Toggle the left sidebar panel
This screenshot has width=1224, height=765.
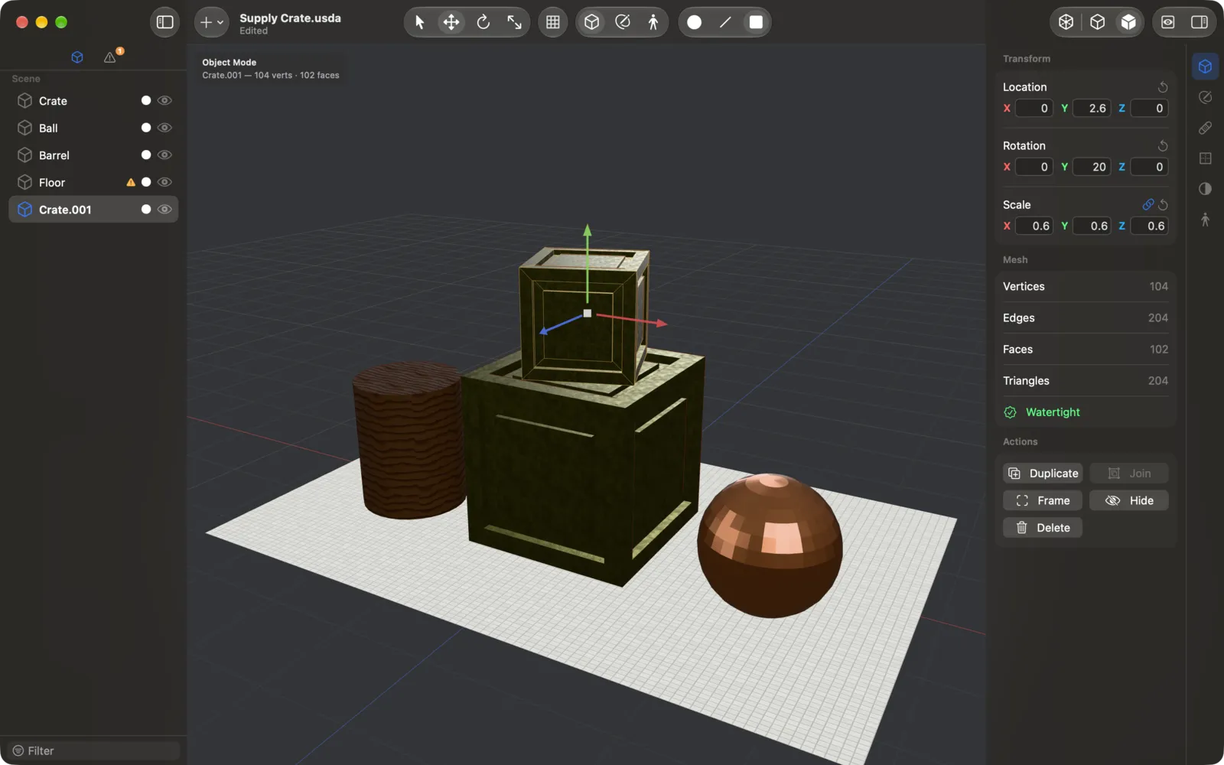(x=164, y=22)
